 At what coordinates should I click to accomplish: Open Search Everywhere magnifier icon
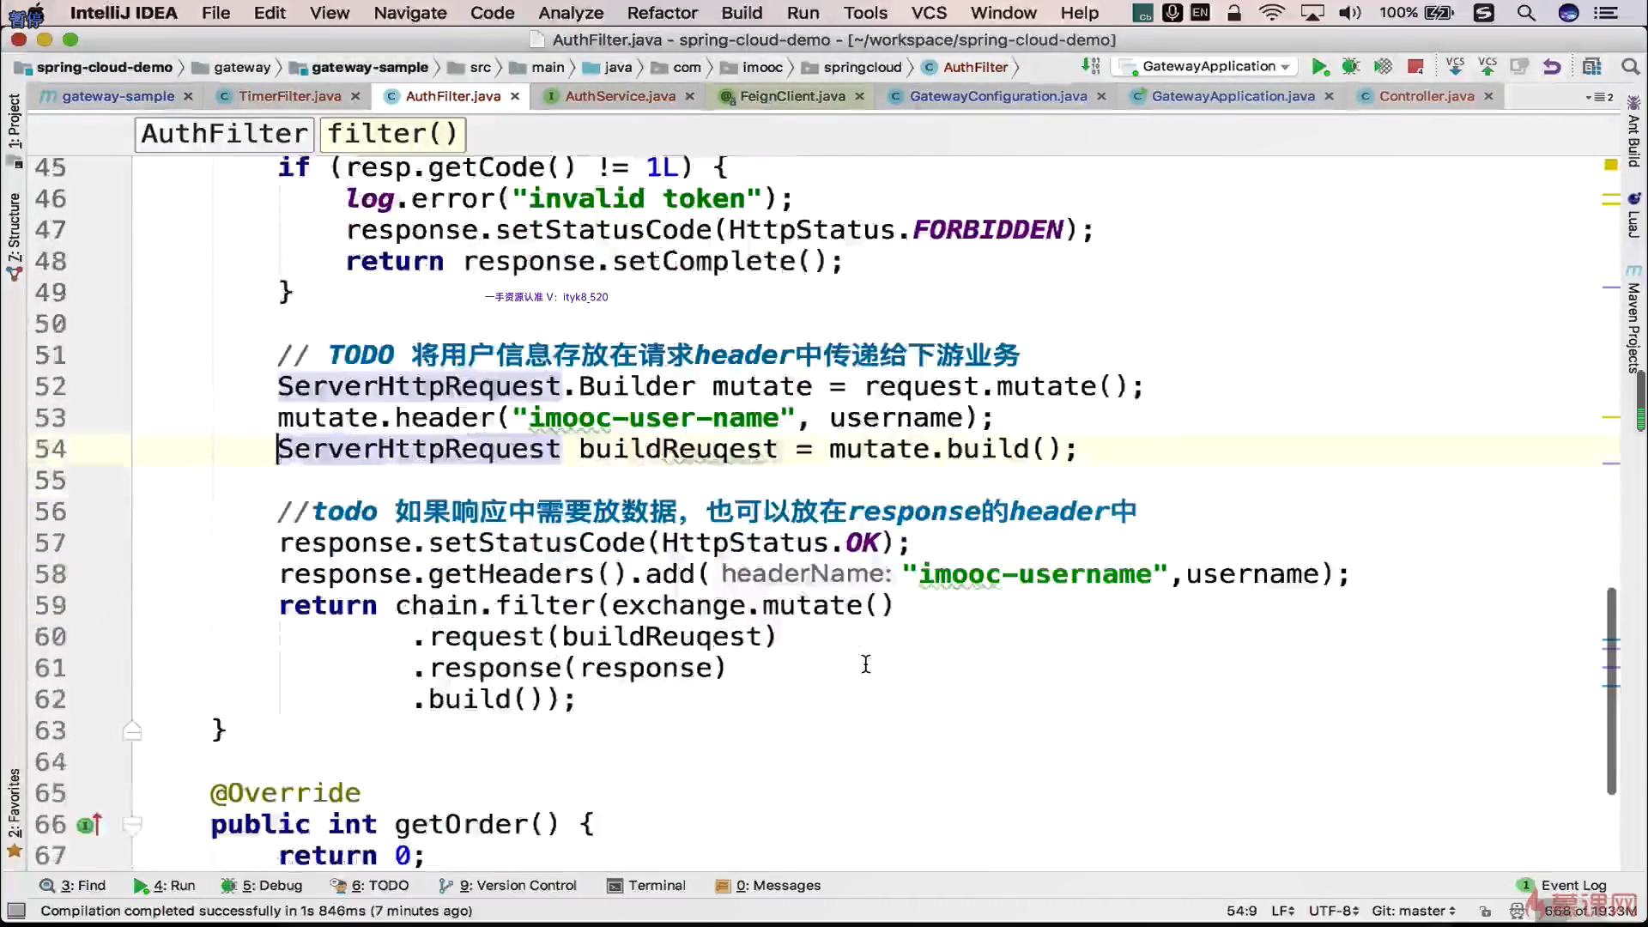point(1630,67)
